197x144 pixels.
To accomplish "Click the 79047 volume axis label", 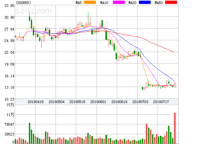I will [9, 124].
